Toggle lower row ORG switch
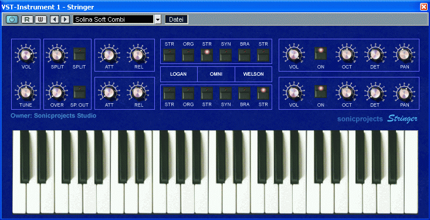The image size is (430, 220). 188,93
